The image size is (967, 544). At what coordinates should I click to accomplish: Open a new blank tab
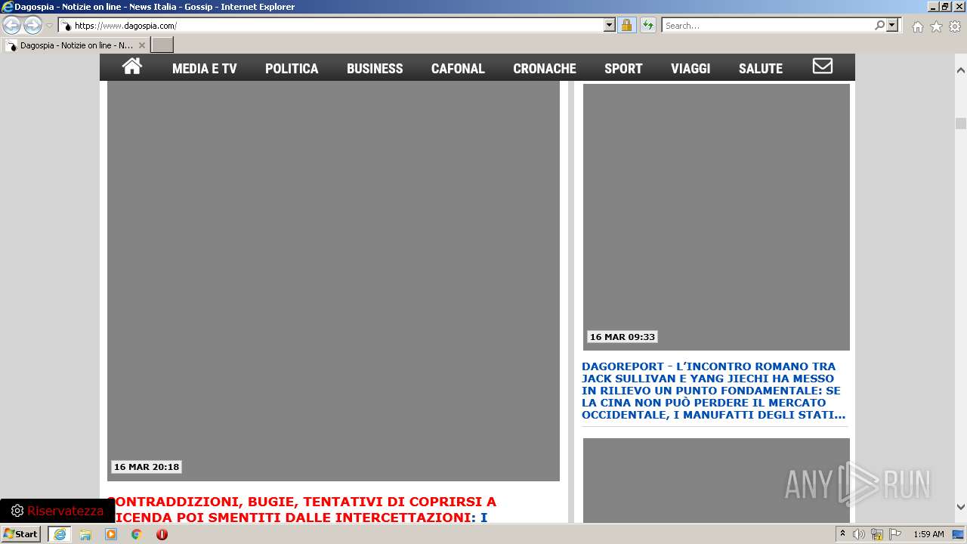(x=162, y=45)
